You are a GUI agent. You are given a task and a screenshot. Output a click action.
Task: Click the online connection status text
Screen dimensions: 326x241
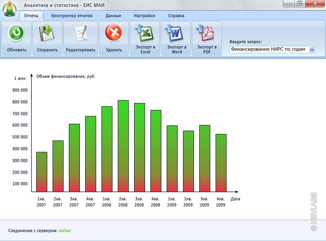tap(64, 231)
